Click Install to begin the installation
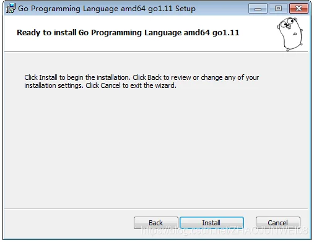The width and height of the screenshot is (314, 242). tap(212, 223)
